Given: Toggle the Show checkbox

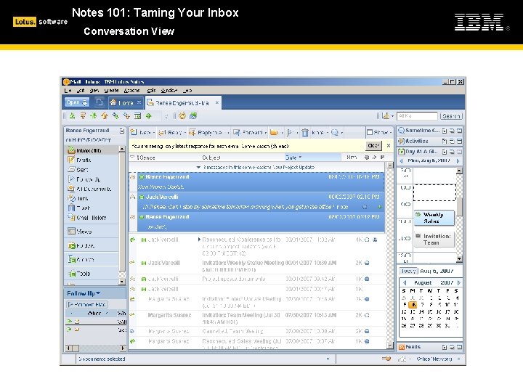Looking at the screenshot, I should [x=370, y=132].
